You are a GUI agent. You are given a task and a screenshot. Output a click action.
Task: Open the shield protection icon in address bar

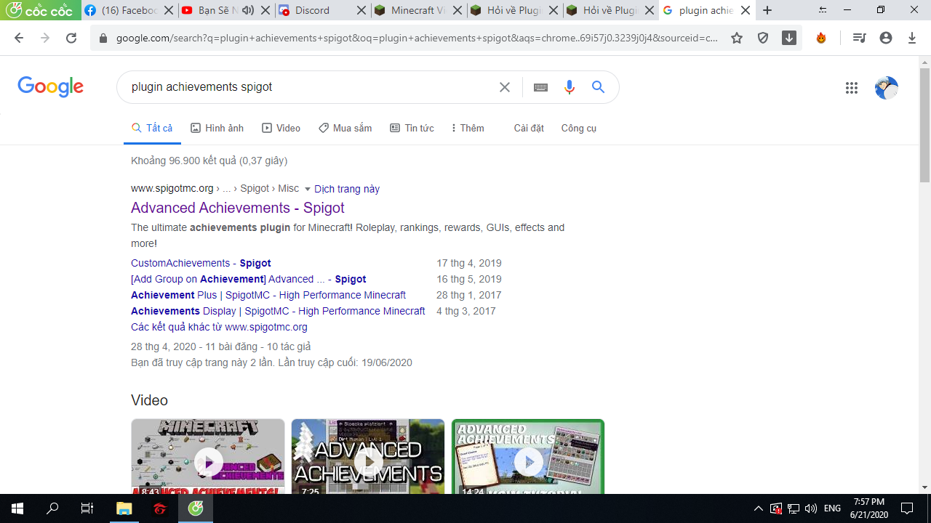click(763, 38)
